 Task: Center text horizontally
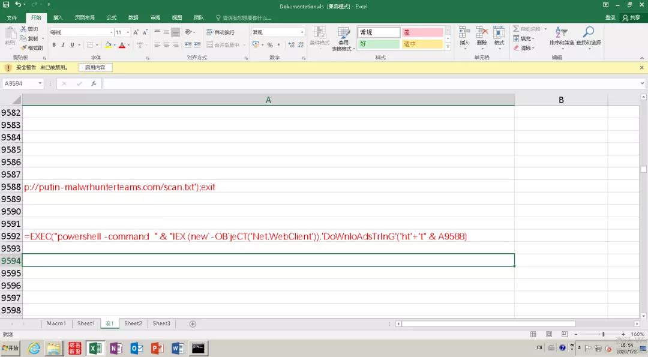166,44
